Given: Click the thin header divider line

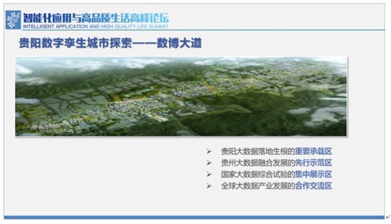Looking at the screenshot, I should click(x=203, y=30).
